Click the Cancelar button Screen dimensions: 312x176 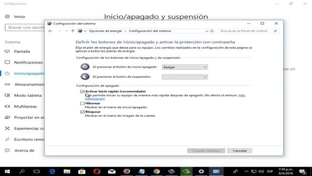(239, 151)
